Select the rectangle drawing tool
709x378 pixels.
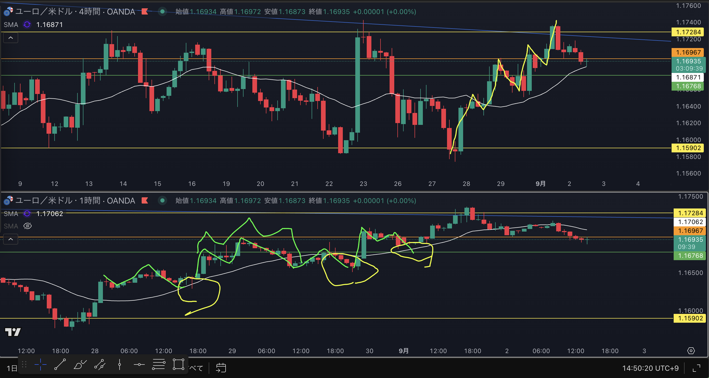179,365
